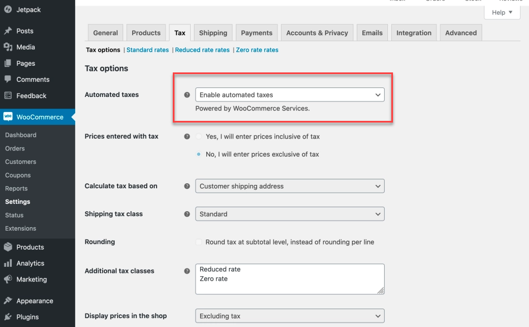
Task: Switch to the Products settings tab
Action: point(146,33)
